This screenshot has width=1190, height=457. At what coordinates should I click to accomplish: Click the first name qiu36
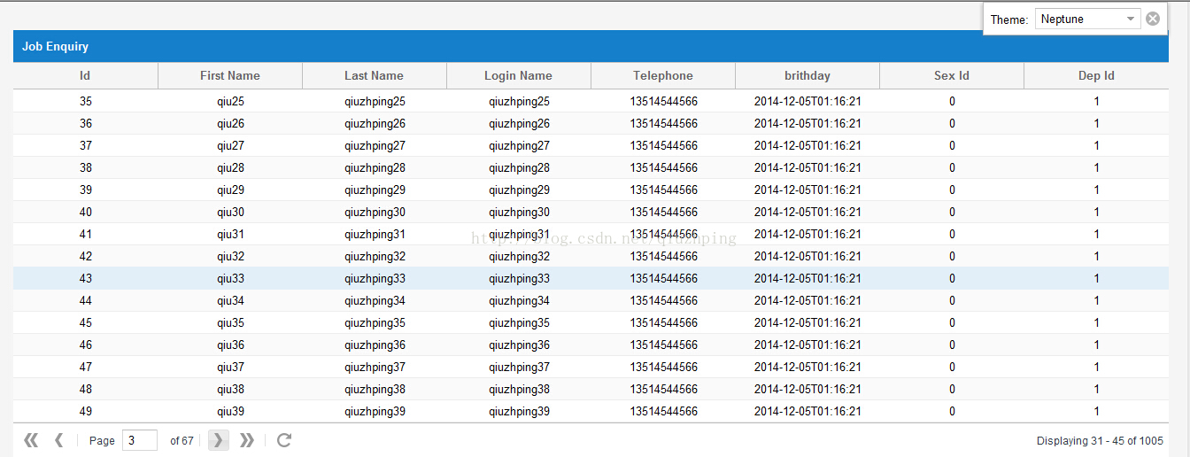click(230, 345)
